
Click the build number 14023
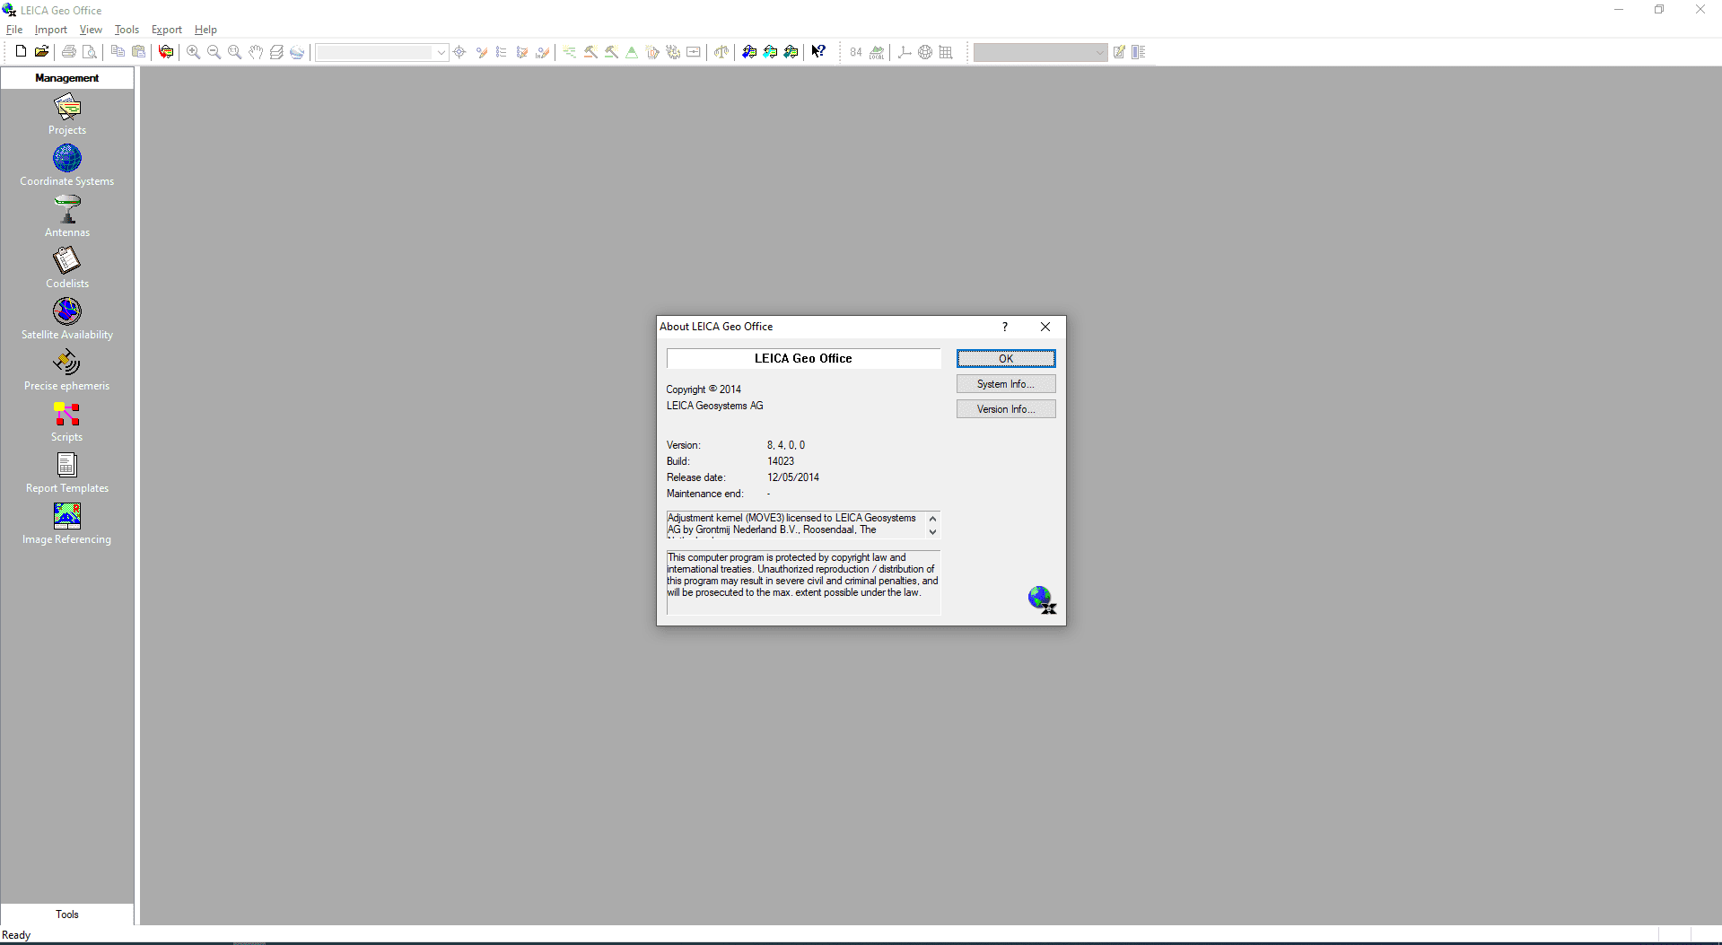pos(781,461)
